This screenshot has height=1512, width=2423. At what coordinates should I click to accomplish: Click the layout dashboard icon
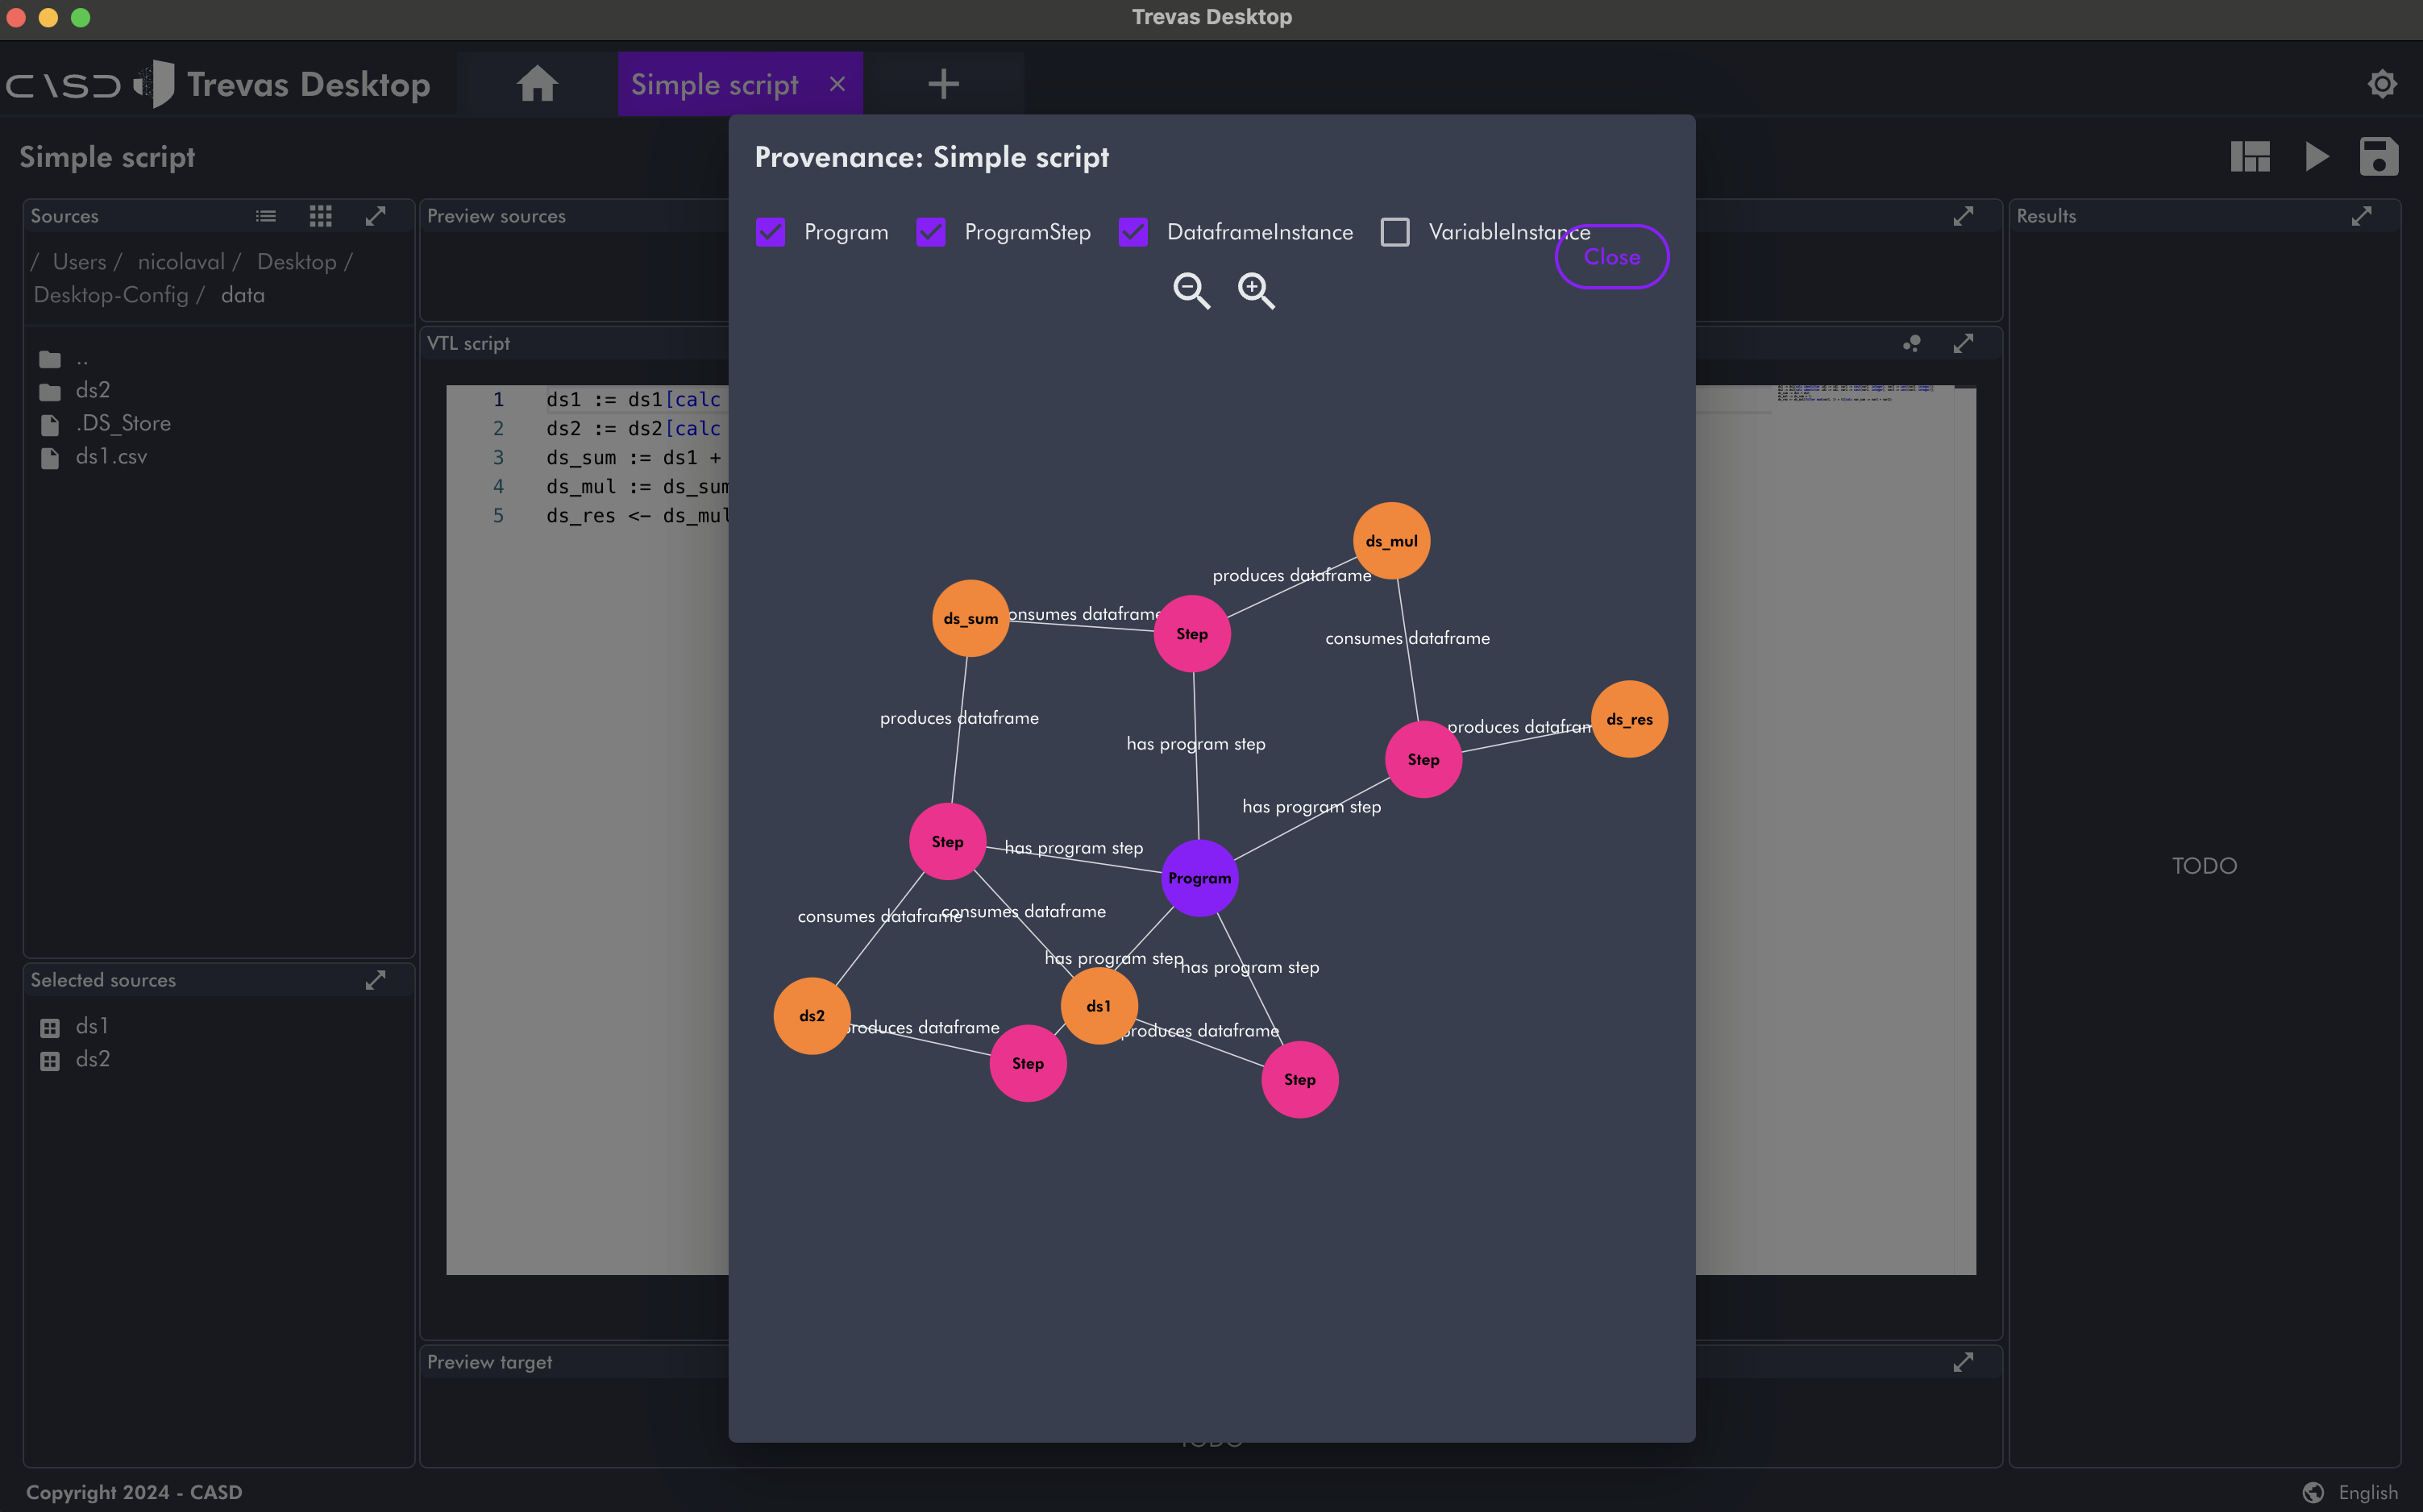pyautogui.click(x=2250, y=157)
